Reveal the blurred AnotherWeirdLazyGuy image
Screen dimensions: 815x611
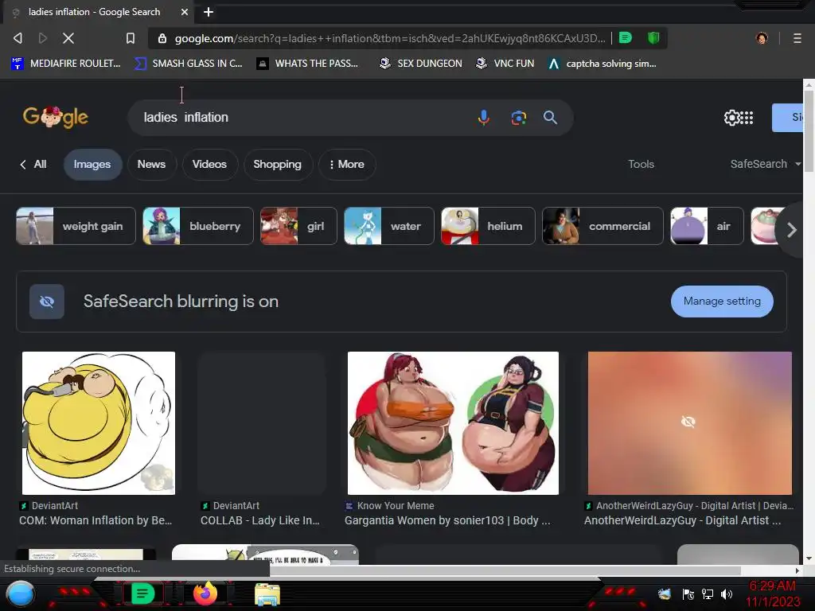tap(689, 422)
